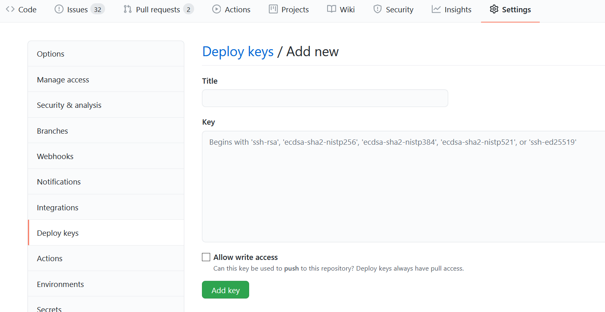Enable the Allow write access checkbox
Image resolution: width=605 pixels, height=312 pixels.
(206, 257)
